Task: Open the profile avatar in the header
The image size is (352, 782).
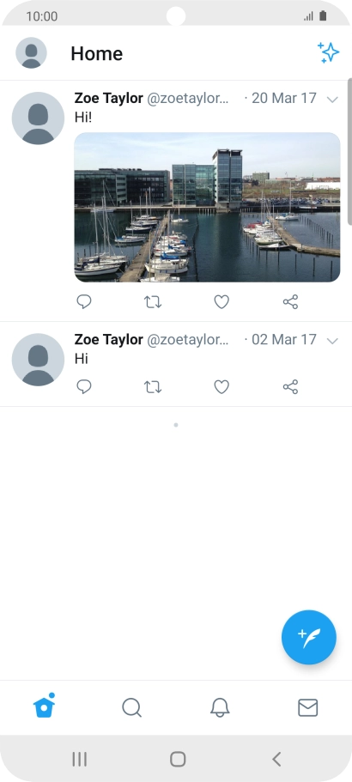Action: [32, 52]
